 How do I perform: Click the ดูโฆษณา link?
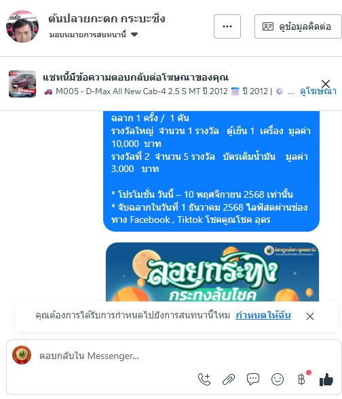point(318,91)
